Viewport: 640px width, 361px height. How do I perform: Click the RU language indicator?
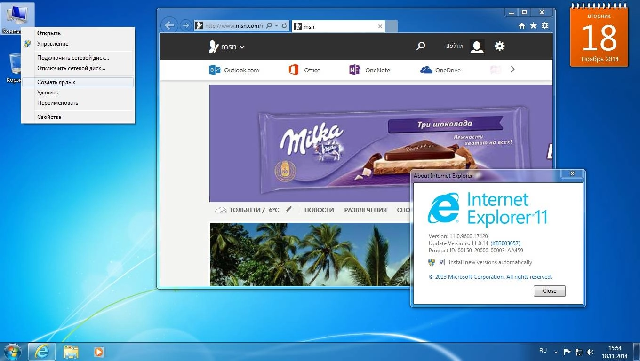[x=543, y=351]
